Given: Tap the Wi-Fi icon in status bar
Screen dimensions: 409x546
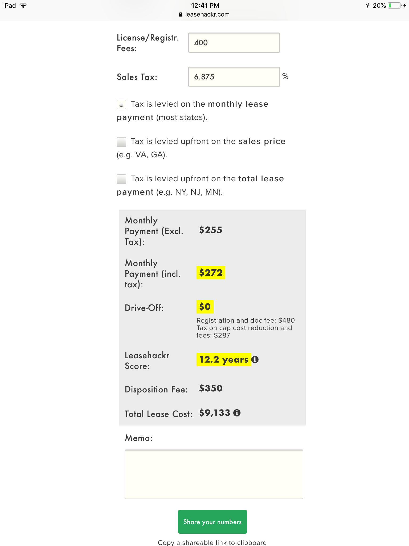Looking at the screenshot, I should point(23,6).
